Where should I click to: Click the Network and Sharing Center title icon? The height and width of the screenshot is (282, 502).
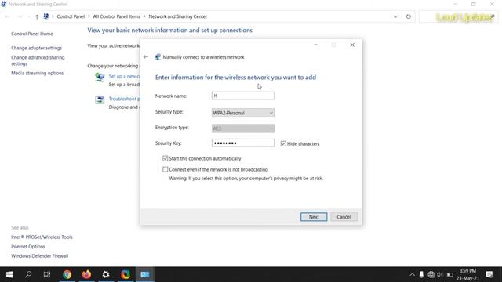coord(3,4)
